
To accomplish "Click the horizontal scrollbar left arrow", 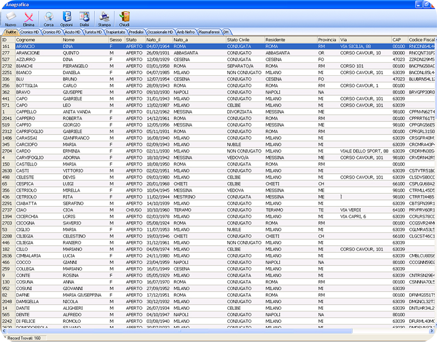I will [x=4, y=331].
